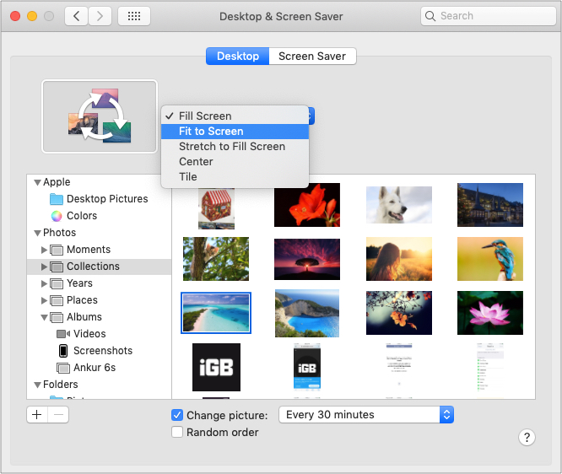Image resolution: width=562 pixels, height=474 pixels.
Task: Add a folder with the plus button
Action: [x=37, y=415]
